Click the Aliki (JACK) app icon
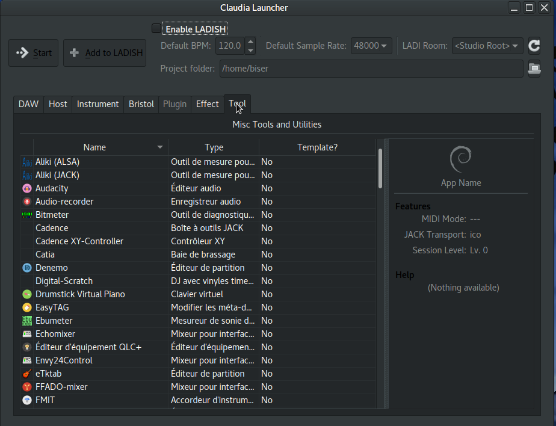 27,175
